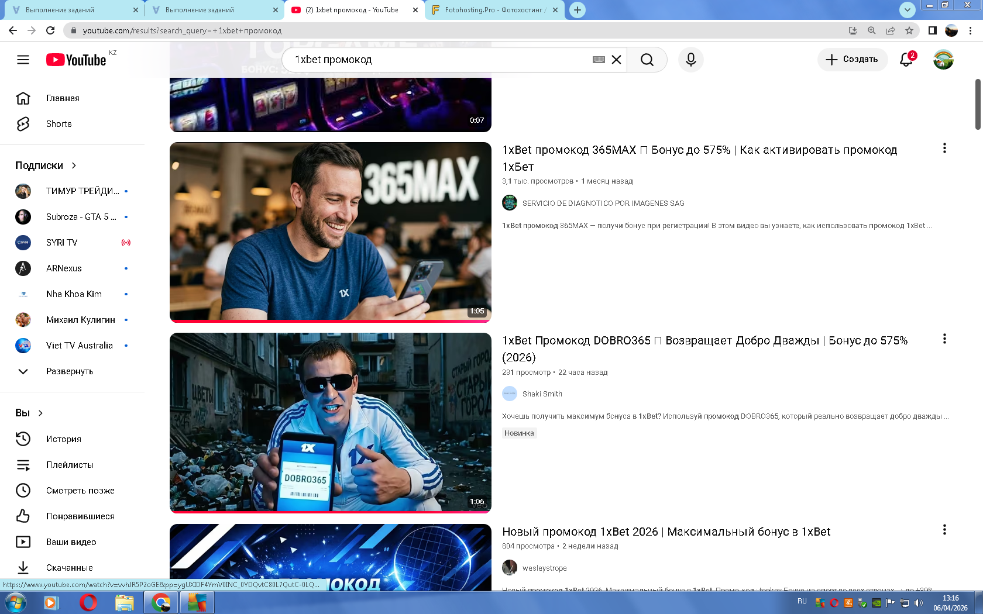Open the notifications bell
Image resolution: width=983 pixels, height=614 pixels.
(906, 60)
